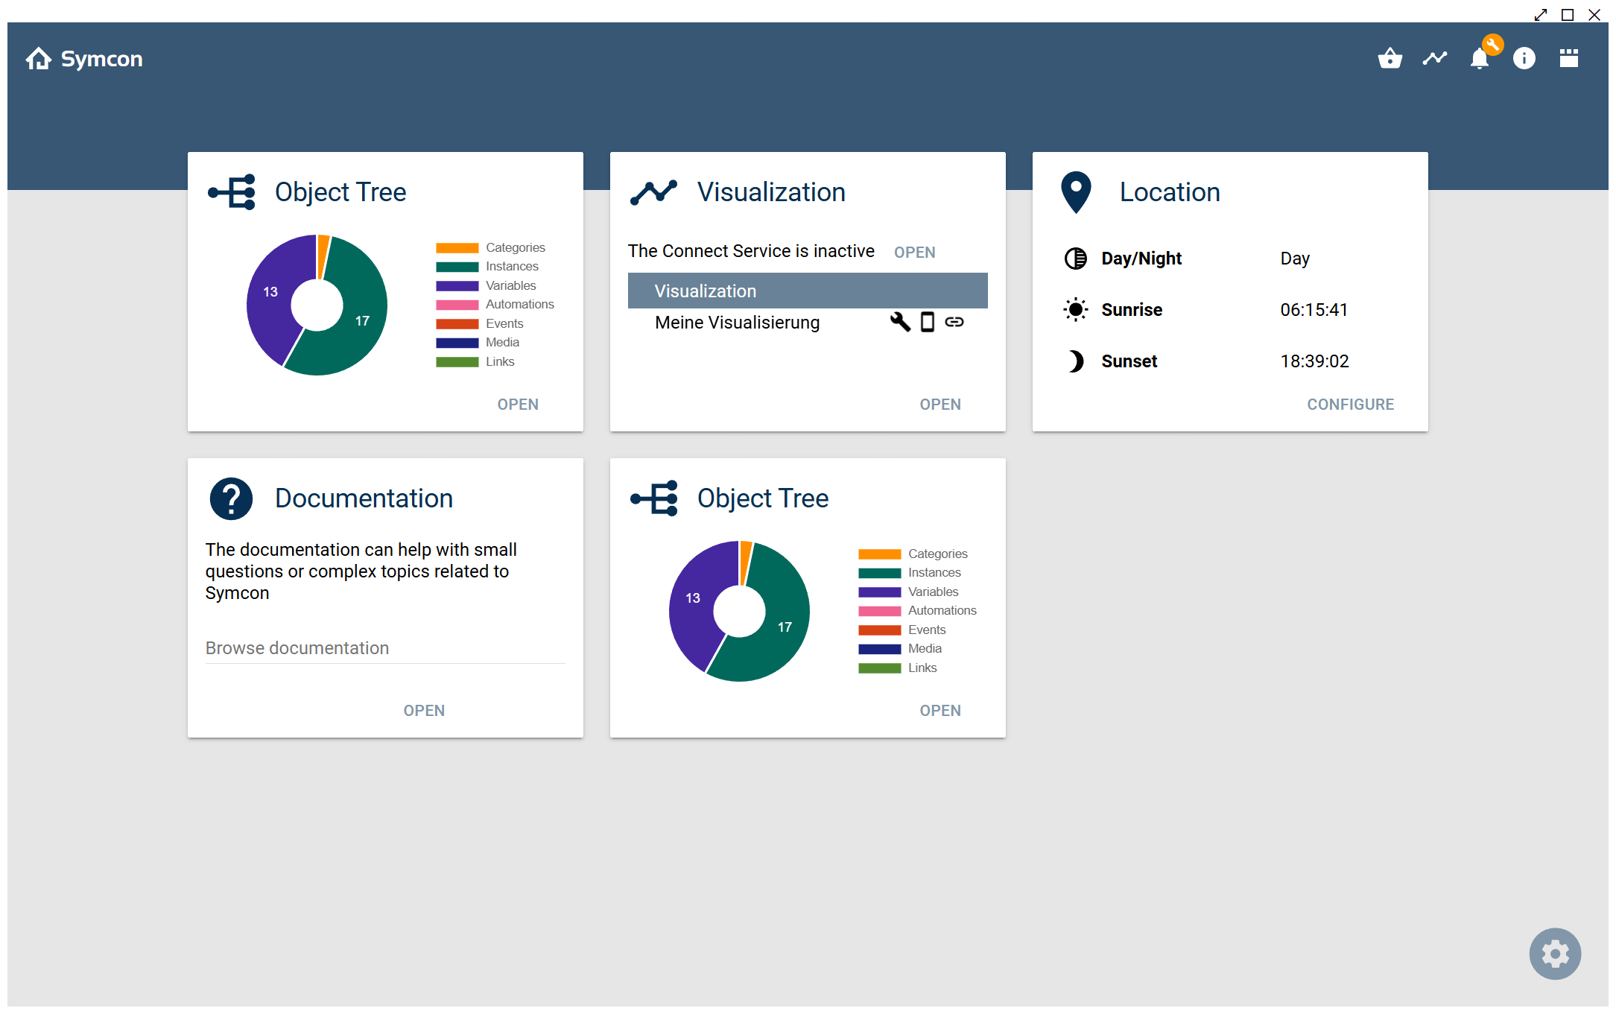
Task: Click the Links green color swatch in the first Object Tree legend
Action: (457, 362)
